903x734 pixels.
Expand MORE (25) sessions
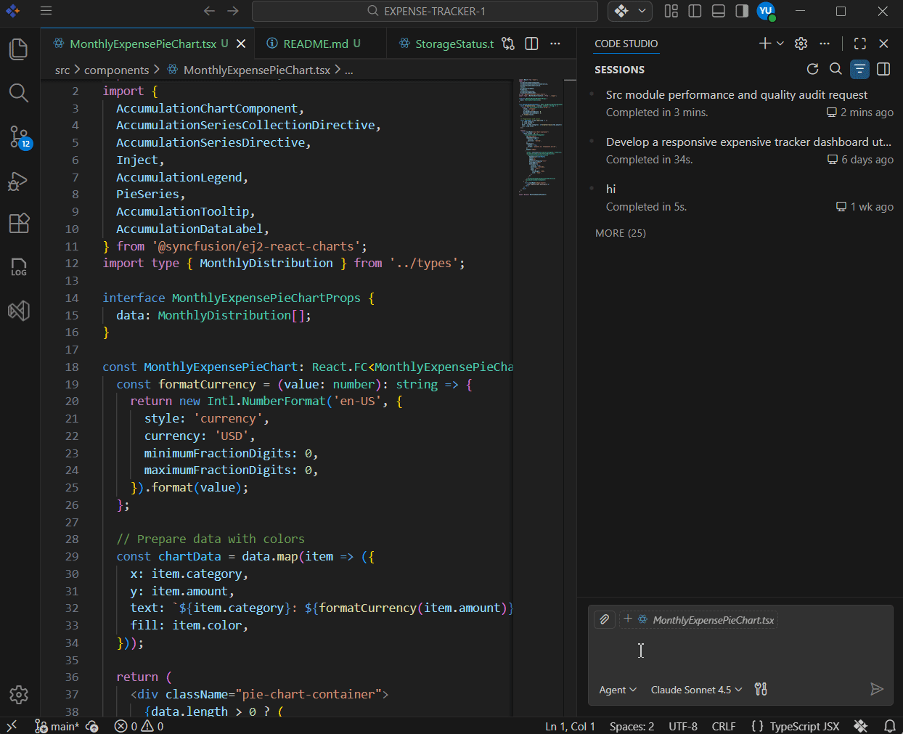(621, 233)
